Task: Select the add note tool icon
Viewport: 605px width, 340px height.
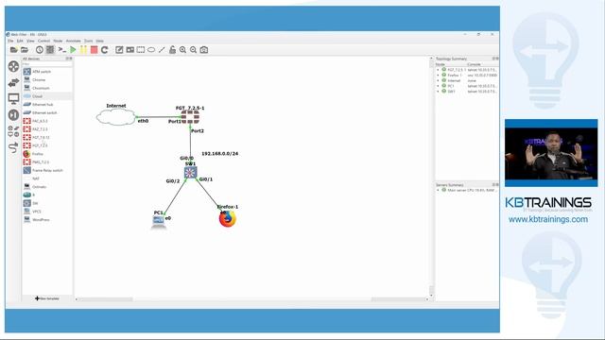Action: 119,50
